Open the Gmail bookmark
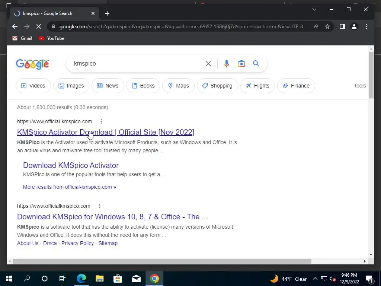Viewport: 381px width, 286px height. (x=22, y=38)
